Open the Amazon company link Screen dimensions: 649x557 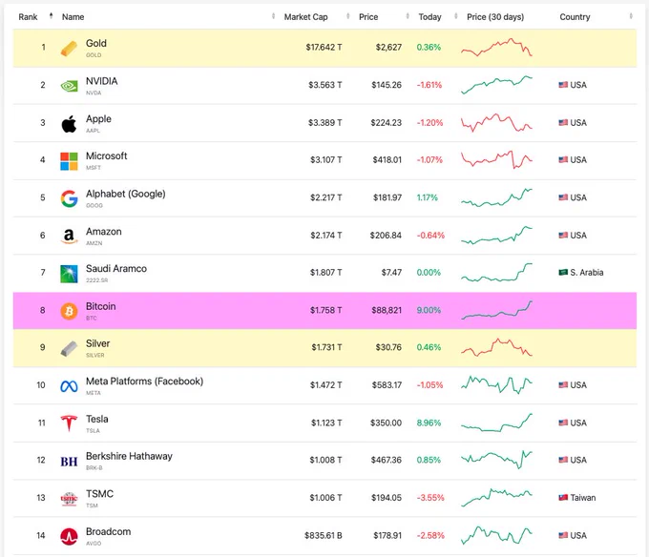pyautogui.click(x=103, y=231)
